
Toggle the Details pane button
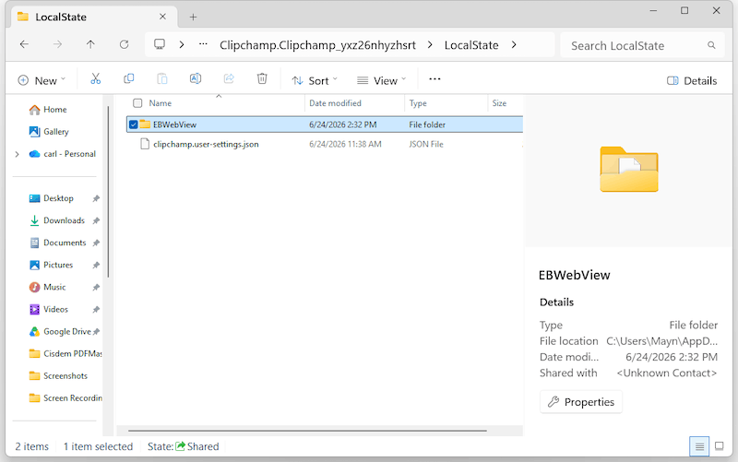(x=692, y=80)
